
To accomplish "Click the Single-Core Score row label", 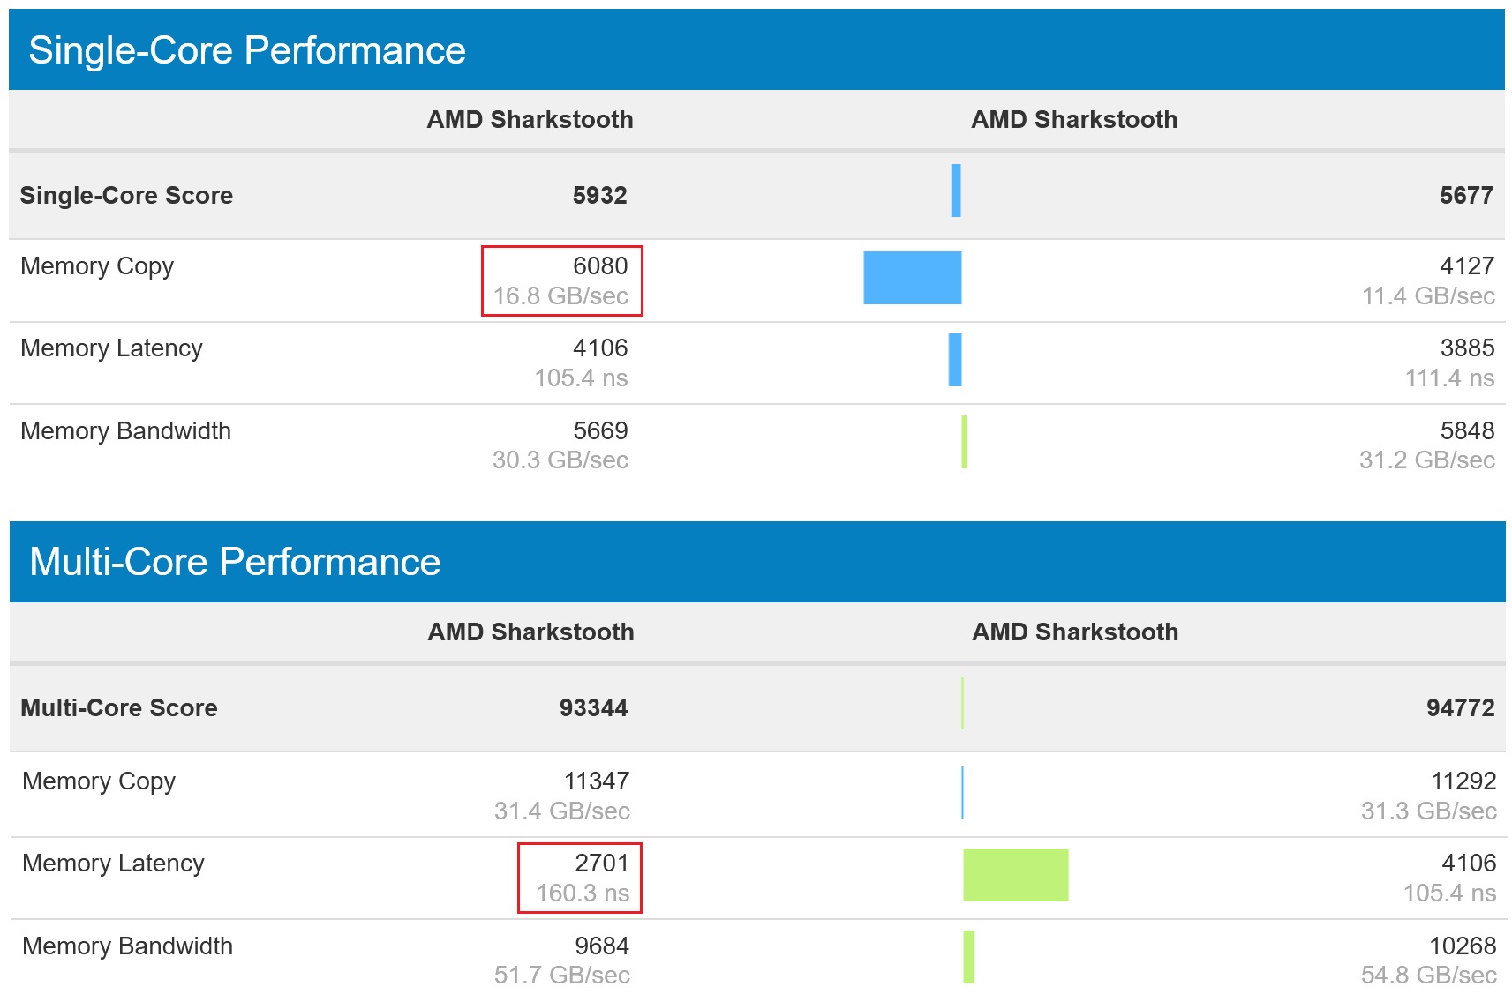I will tap(126, 195).
